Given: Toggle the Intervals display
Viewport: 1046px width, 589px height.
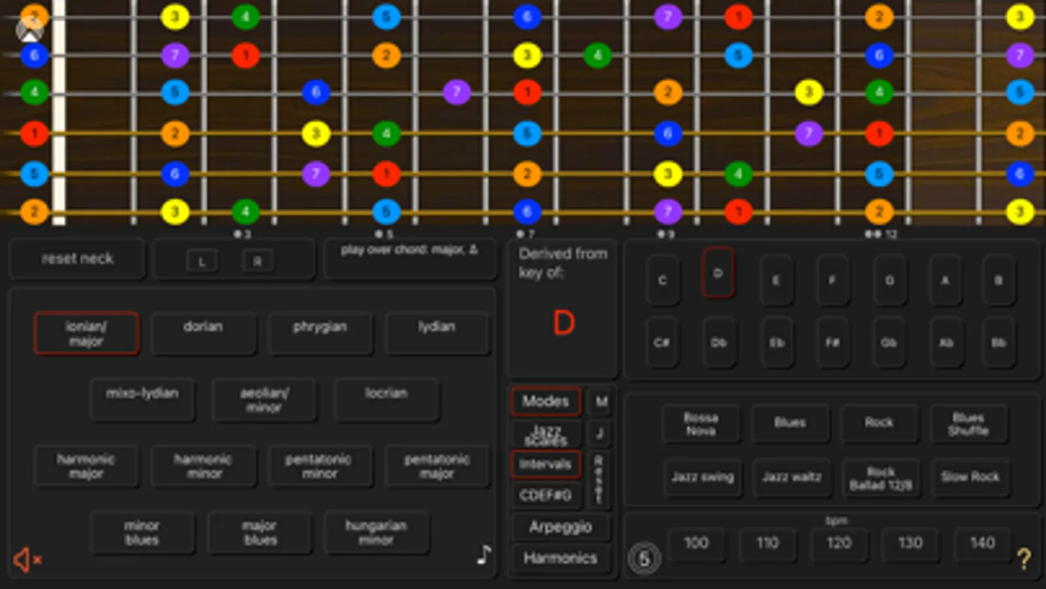Looking at the screenshot, I should (x=546, y=464).
